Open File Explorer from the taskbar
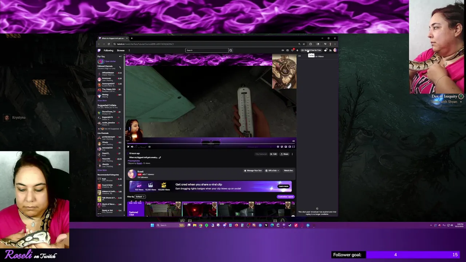 194,225
